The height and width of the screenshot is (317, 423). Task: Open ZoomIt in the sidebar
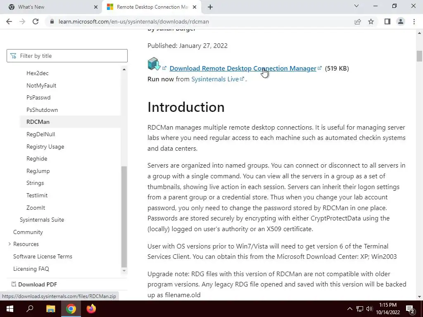tap(36, 208)
